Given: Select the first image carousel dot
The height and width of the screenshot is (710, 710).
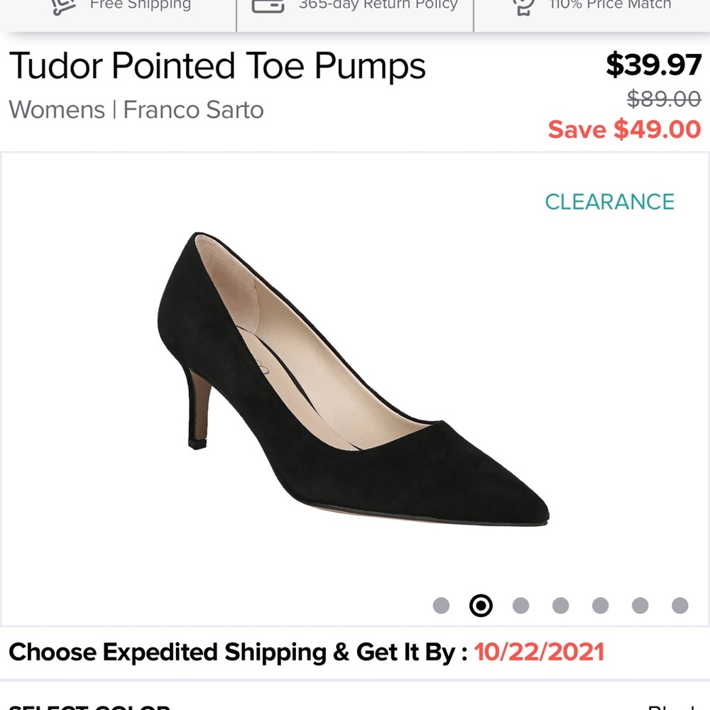Looking at the screenshot, I should pyautogui.click(x=442, y=606).
